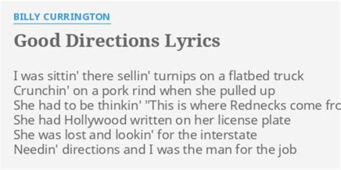Image resolution: width=341 pixels, height=170 pixels.
Task: Click the Good Directions Lyrics heading
Action: [x=117, y=41]
